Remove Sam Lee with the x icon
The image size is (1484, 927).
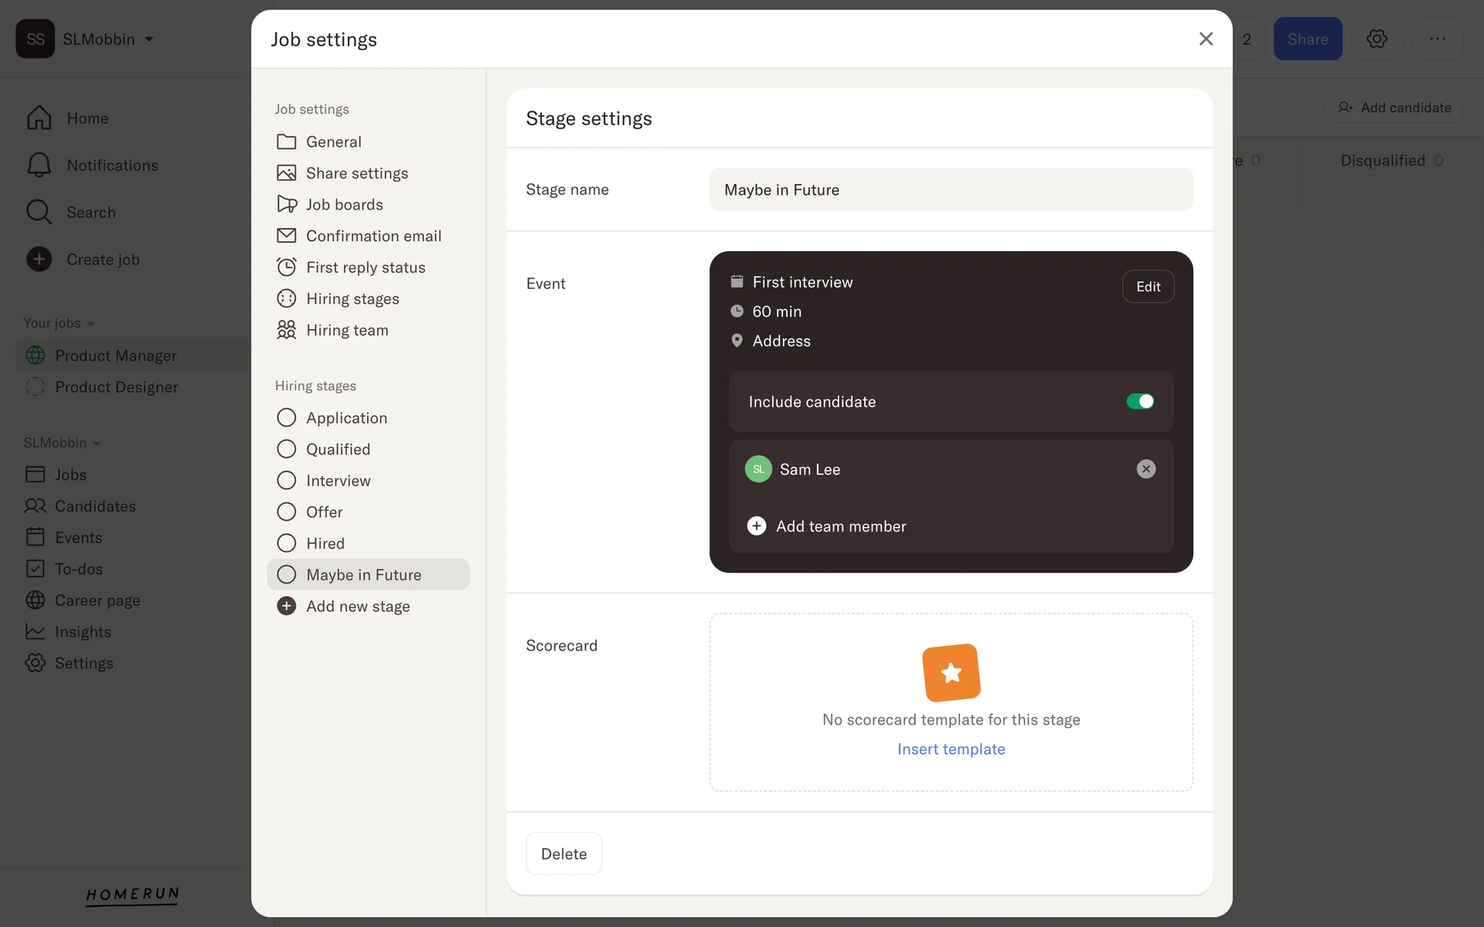click(x=1145, y=469)
